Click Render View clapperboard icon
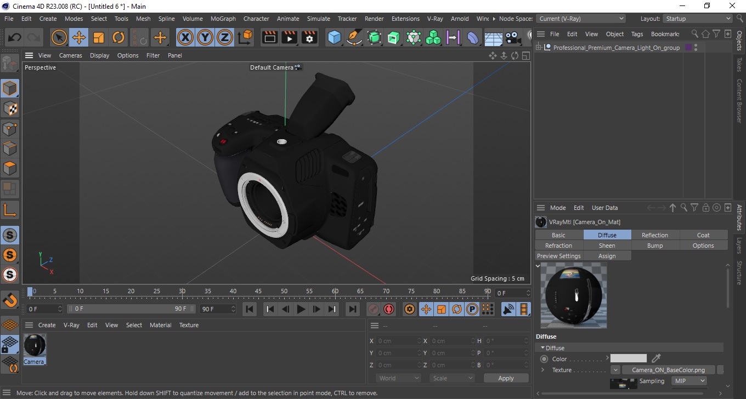Viewport: 746px width, 399px height. click(270, 38)
